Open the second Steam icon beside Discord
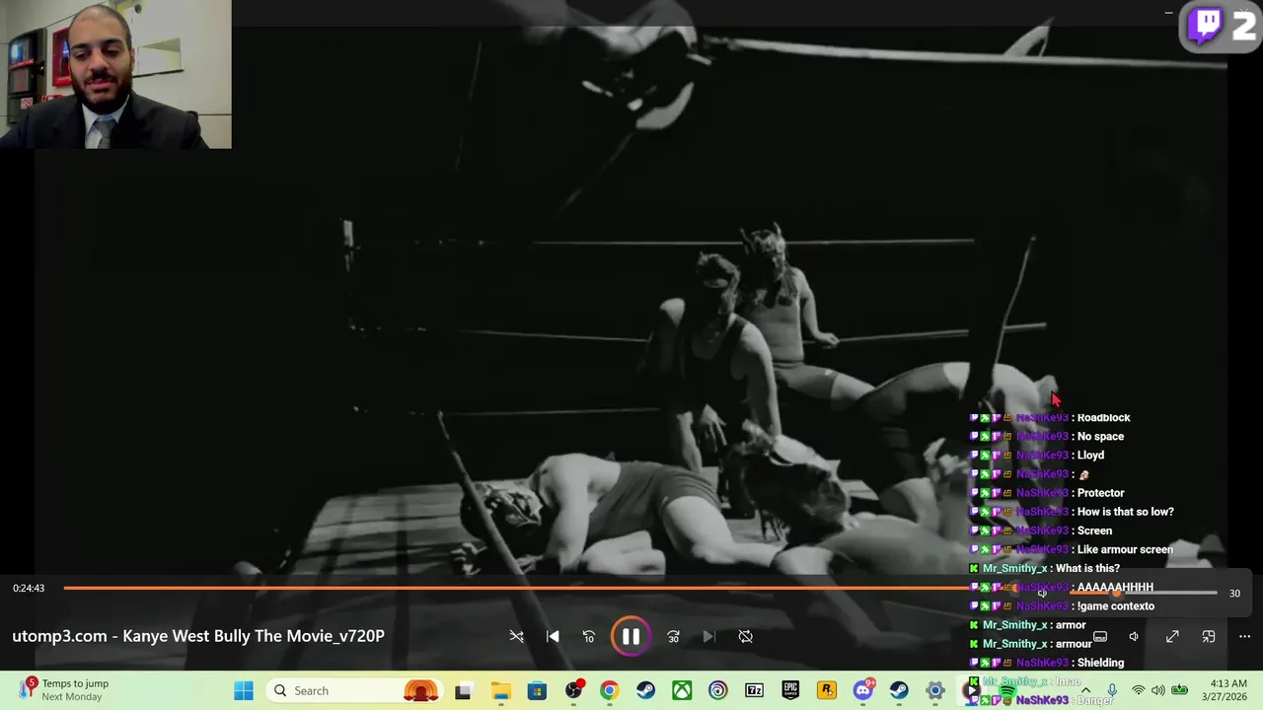Viewport: 1263px width, 710px height. click(x=899, y=690)
